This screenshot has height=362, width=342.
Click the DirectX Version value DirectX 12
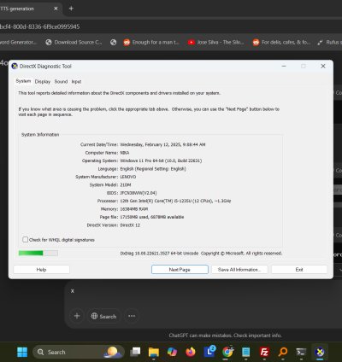(130, 225)
